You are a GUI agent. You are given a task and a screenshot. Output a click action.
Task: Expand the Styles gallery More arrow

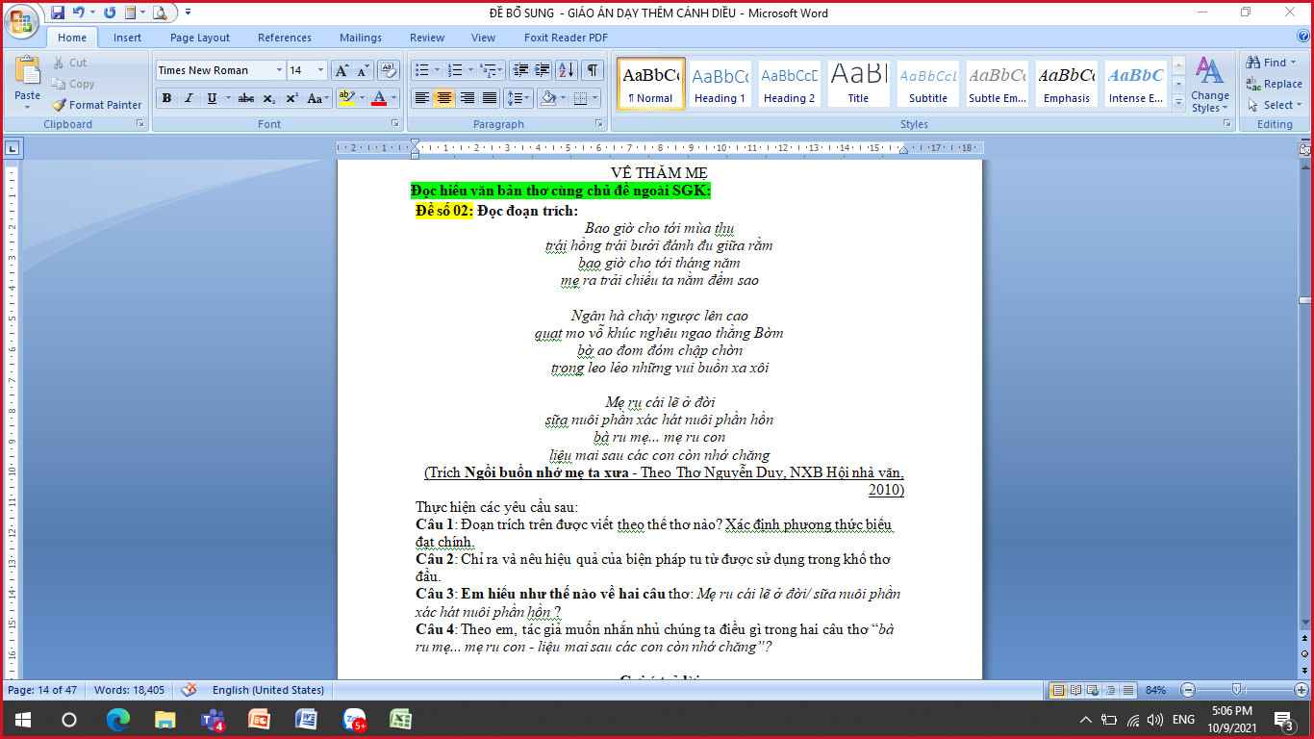tap(1178, 102)
